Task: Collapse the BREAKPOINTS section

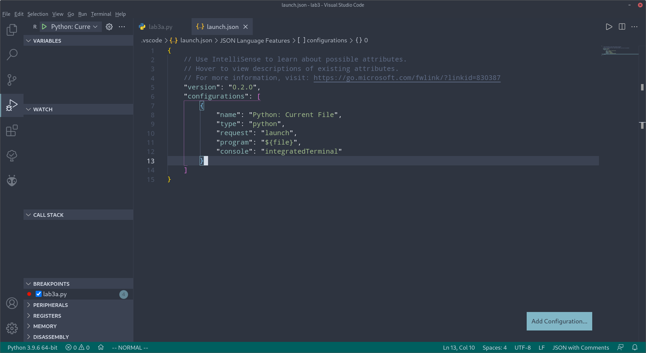Action: pyautogui.click(x=28, y=283)
